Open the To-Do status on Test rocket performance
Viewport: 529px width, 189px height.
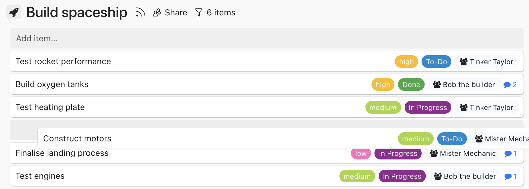436,61
